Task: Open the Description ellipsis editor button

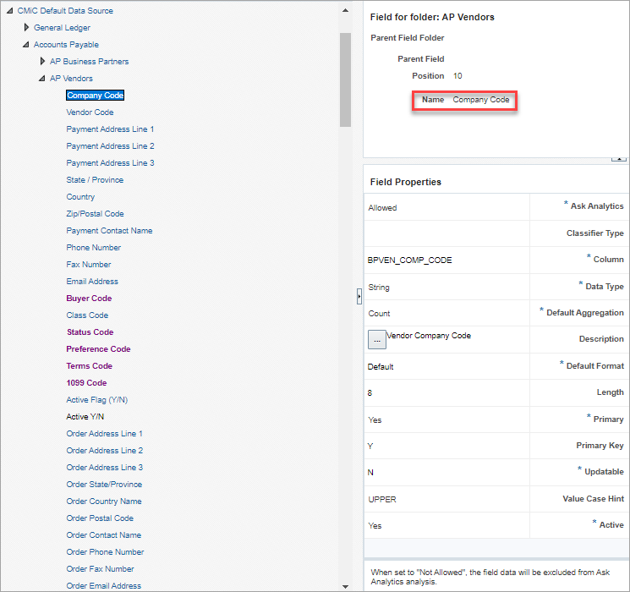Action: pyautogui.click(x=377, y=340)
